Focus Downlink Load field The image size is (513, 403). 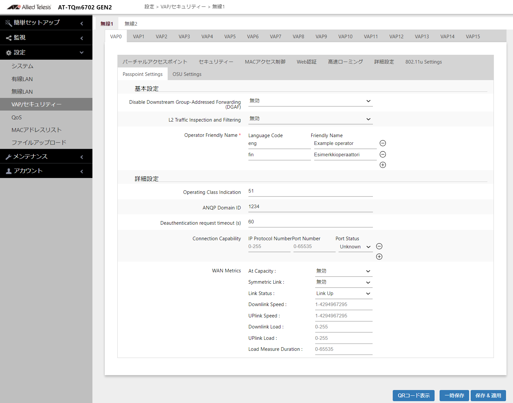(x=344, y=327)
